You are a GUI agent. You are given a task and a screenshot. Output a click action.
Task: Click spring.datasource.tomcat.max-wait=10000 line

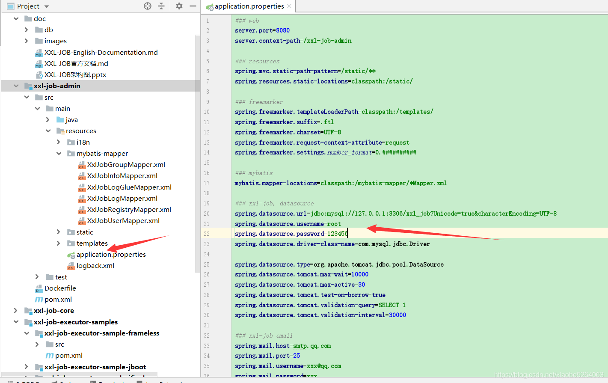[x=302, y=274]
